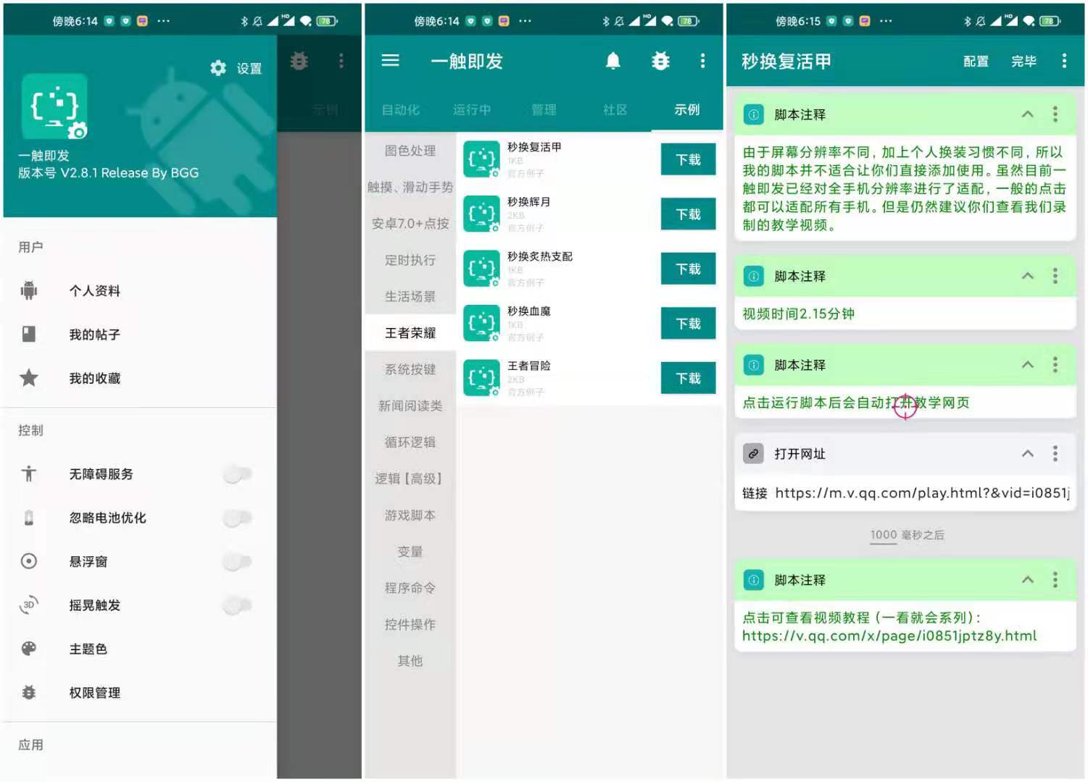The height and width of the screenshot is (782, 1088).
Task: Download the 秒换辉月 script
Action: (688, 214)
